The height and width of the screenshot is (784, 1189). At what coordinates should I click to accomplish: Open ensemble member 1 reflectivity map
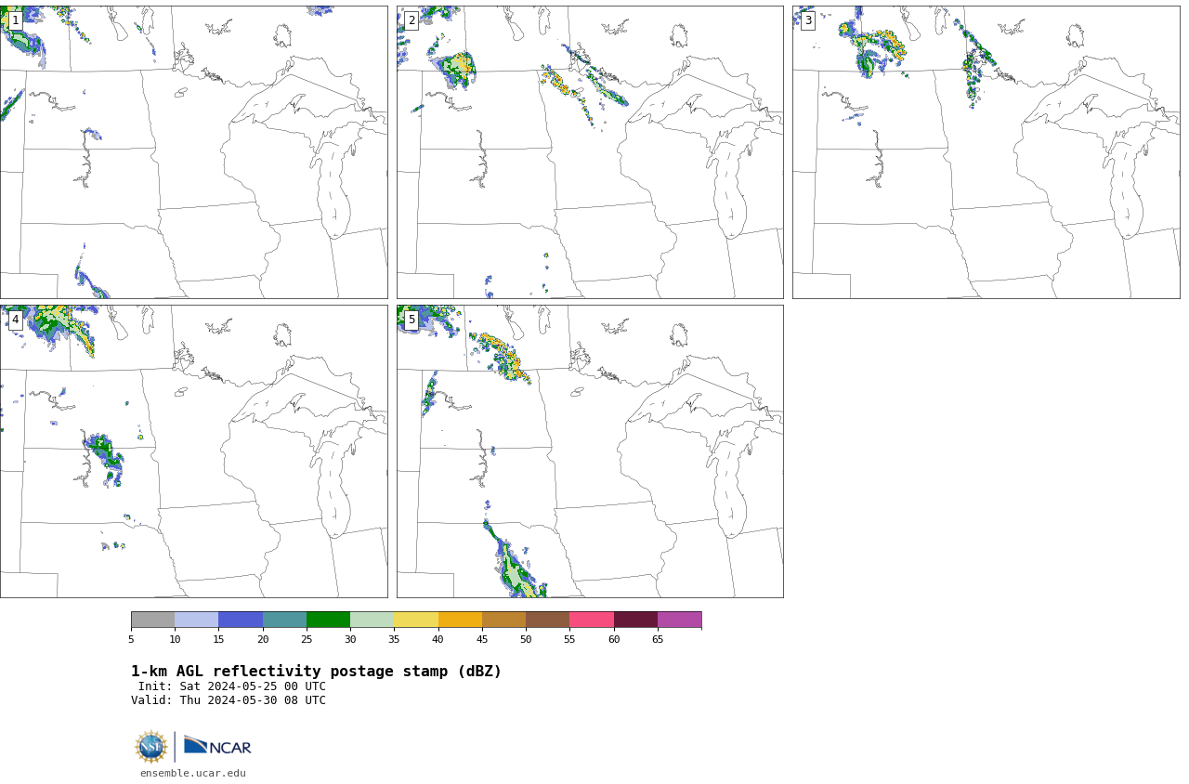point(193,152)
